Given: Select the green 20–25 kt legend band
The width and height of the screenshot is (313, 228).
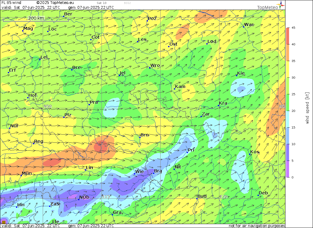Looking at the screenshot, I should click(x=288, y=103).
